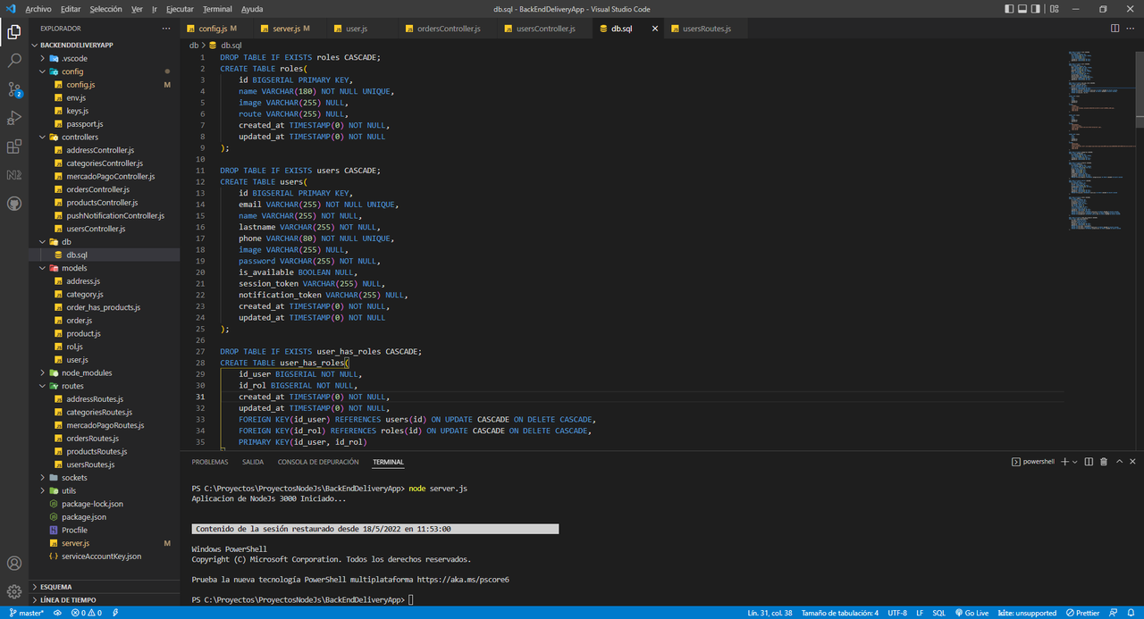Open Source Control view with 2 badge
The height and width of the screenshot is (619, 1144).
click(14, 89)
